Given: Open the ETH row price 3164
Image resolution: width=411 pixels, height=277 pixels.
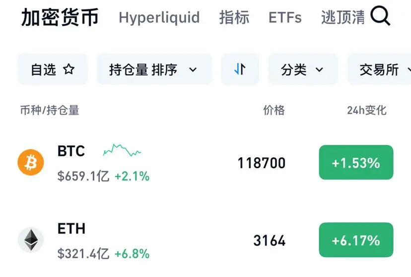Looking at the screenshot, I should 270,240.
